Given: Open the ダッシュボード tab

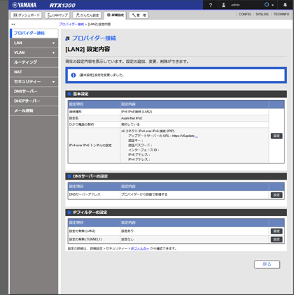Looking at the screenshot, I should click(27, 15).
